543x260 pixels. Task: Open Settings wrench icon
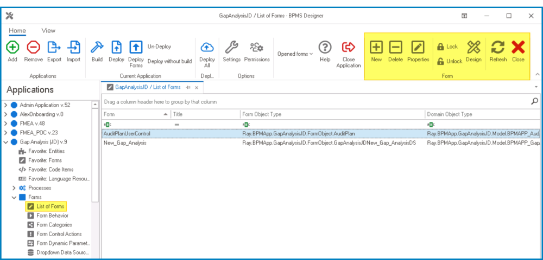pyautogui.click(x=231, y=47)
